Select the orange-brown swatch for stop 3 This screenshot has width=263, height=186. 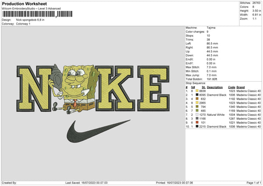point(197,99)
